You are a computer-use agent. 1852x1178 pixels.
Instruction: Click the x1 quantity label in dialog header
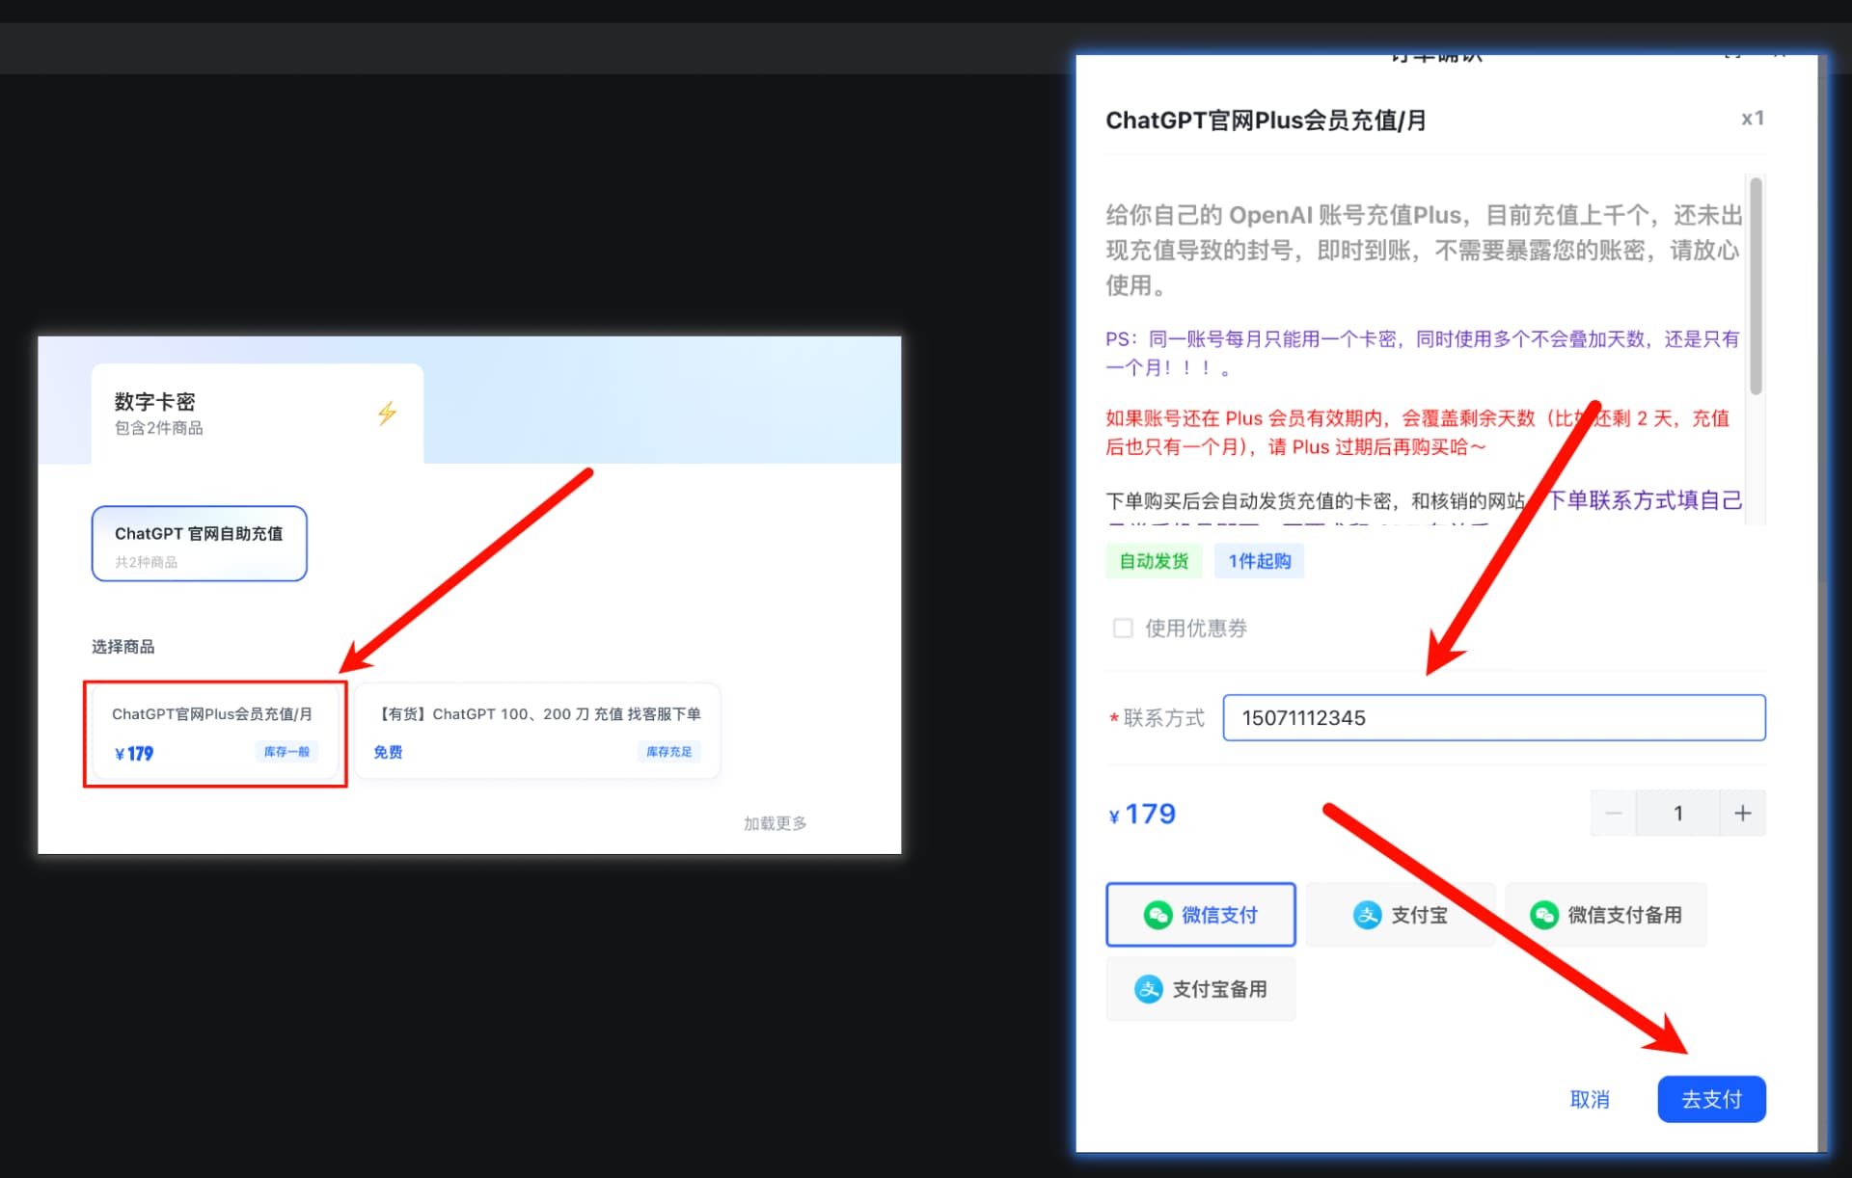(x=1753, y=119)
